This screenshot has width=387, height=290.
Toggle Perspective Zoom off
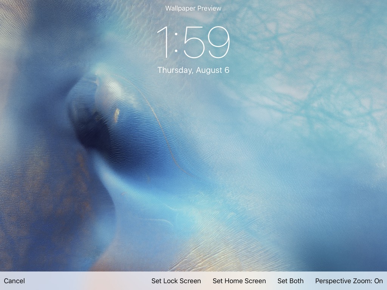(349, 281)
